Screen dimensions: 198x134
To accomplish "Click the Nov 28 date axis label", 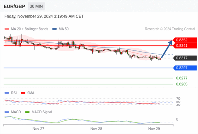I will (x=96, y=129).
